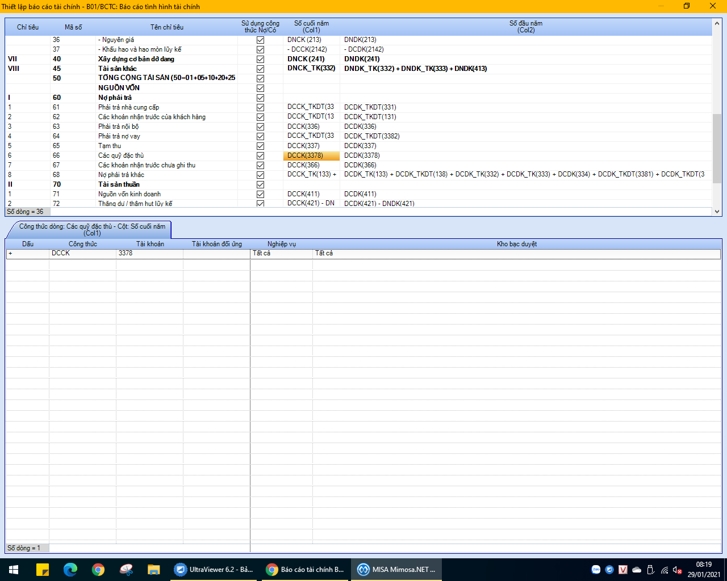Click the up arrow of the top grid's scrollbar
The image size is (727, 581).
(x=717, y=24)
